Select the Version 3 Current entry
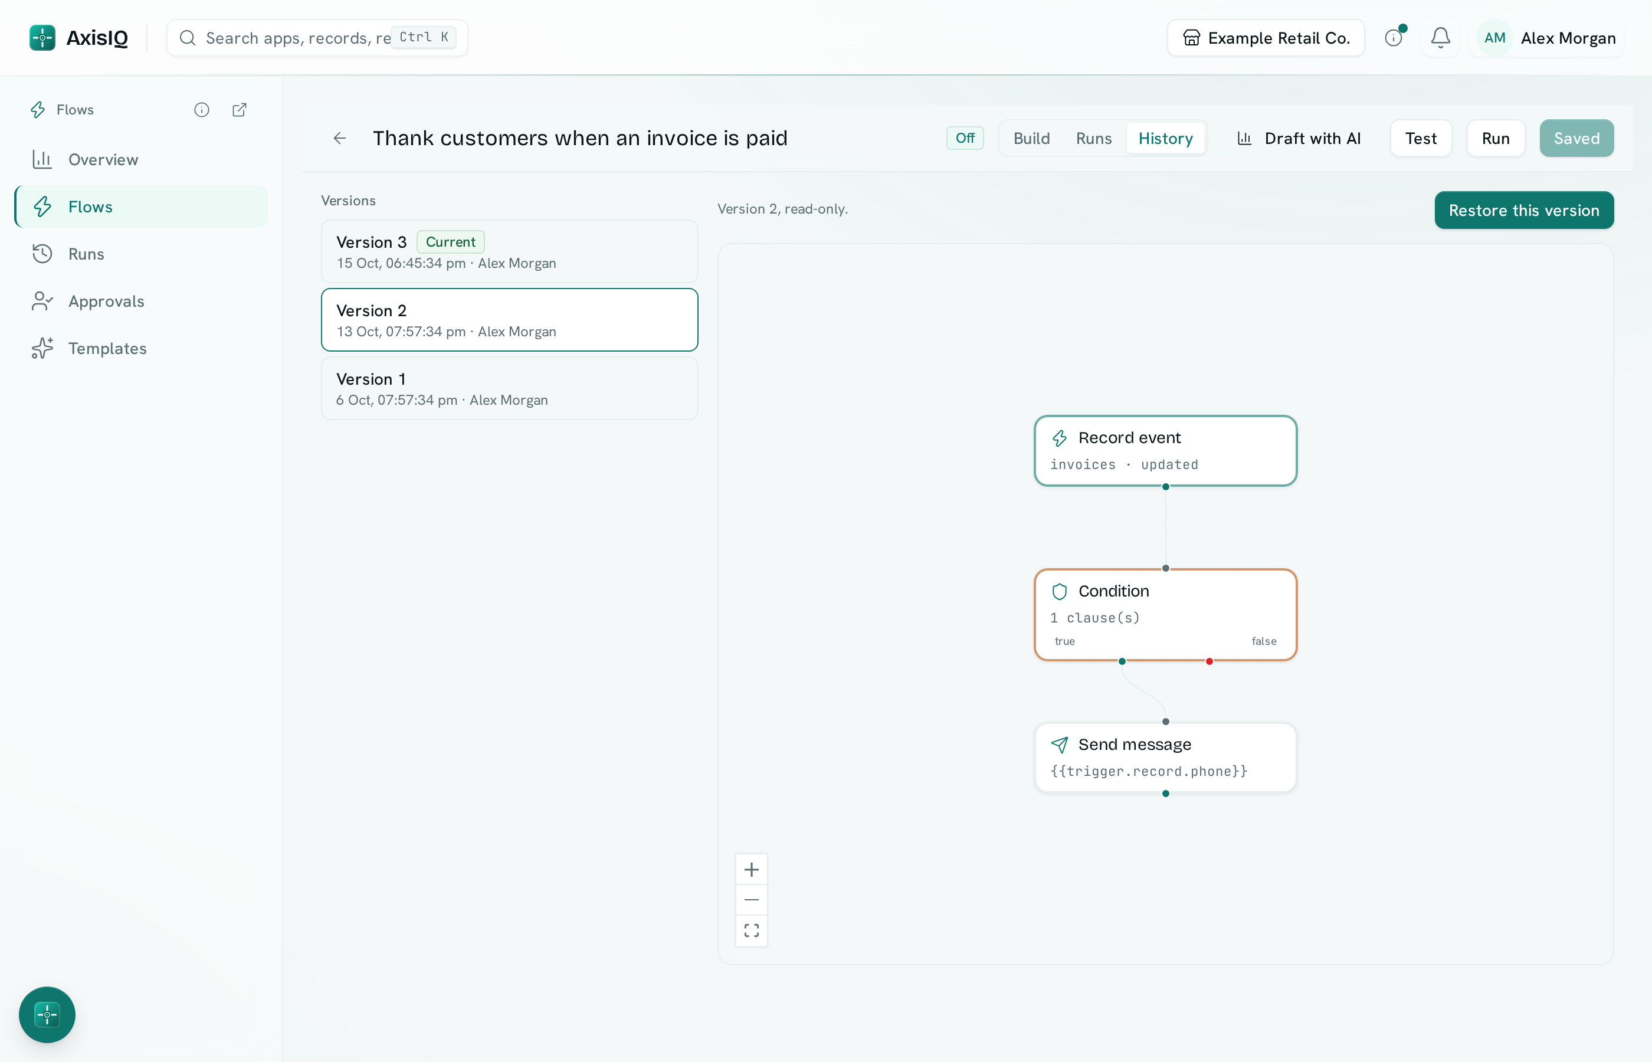 pos(510,252)
